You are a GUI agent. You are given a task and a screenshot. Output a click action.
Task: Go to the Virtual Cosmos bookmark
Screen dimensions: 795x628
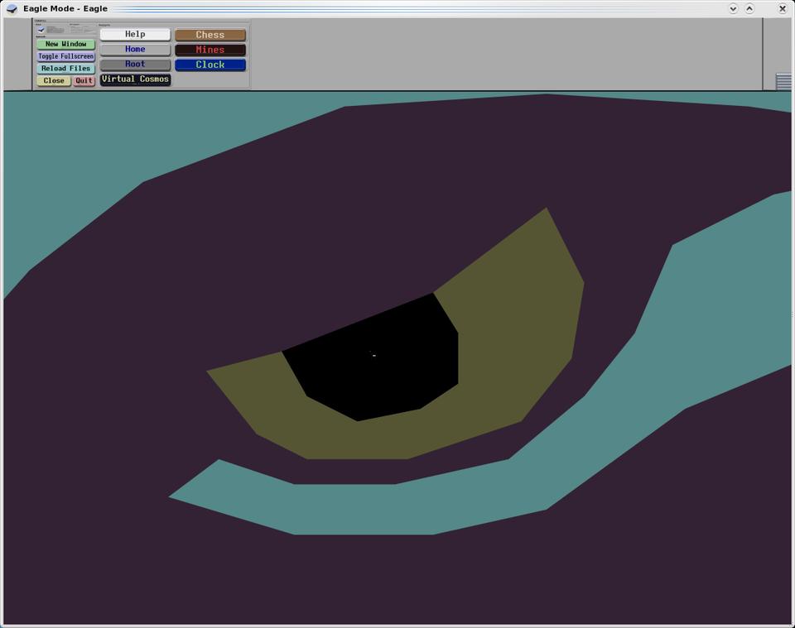click(x=135, y=79)
